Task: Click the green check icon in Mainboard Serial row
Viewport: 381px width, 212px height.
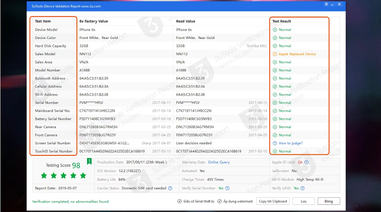Action: tap(275, 111)
